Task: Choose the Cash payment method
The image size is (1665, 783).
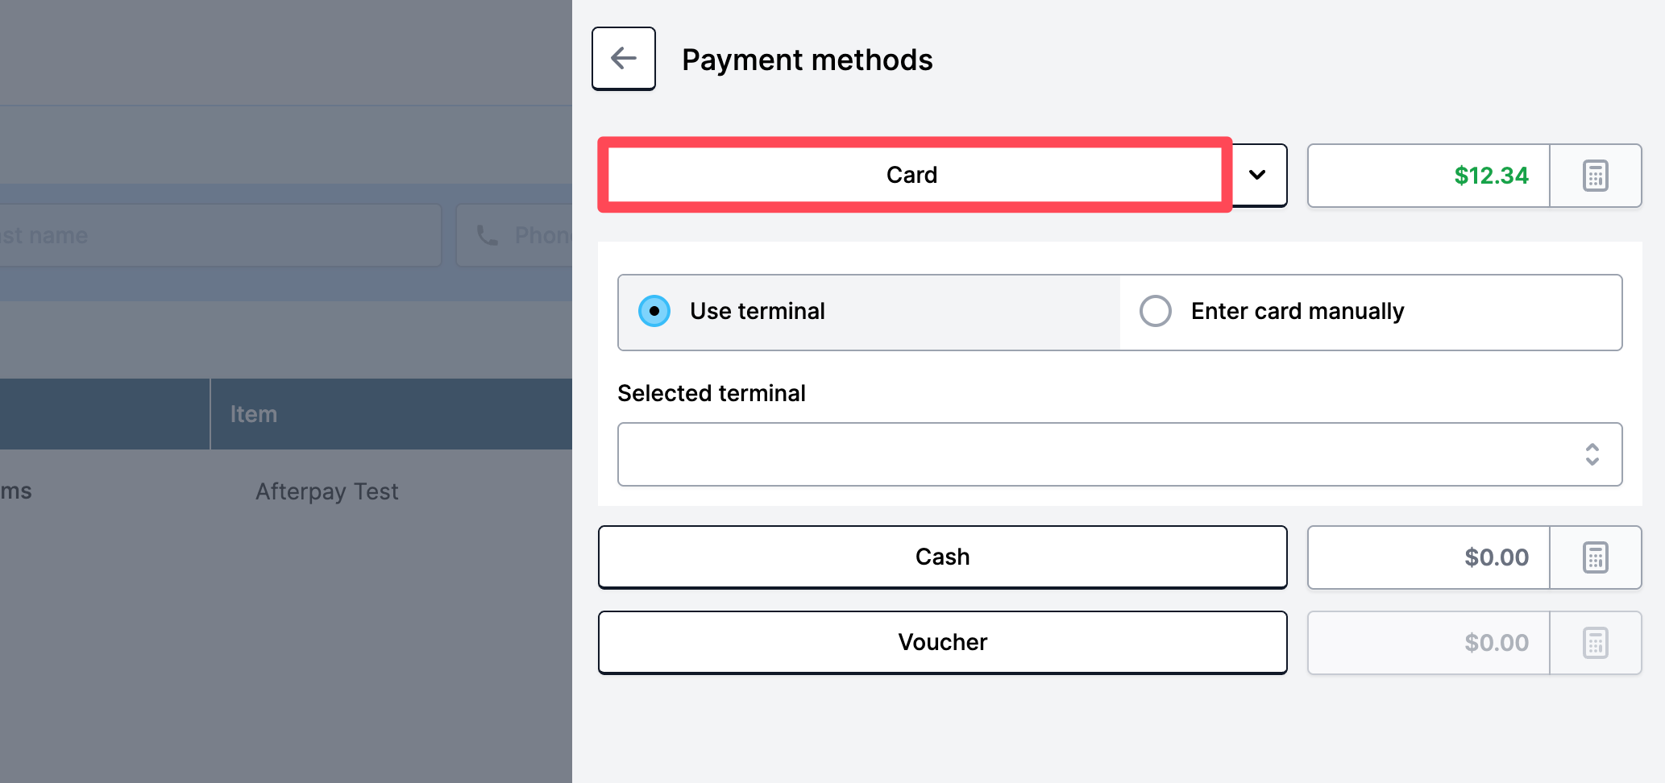Action: [942, 557]
